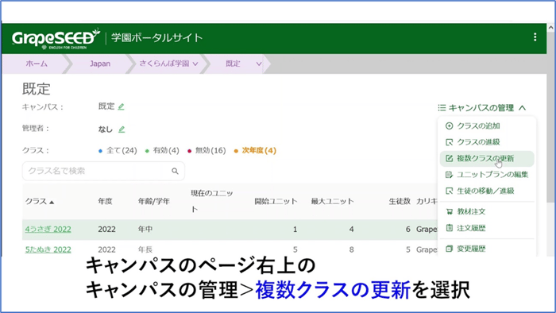Open the 4うさぎ 2022 class link
The width and height of the screenshot is (556, 313).
48,230
